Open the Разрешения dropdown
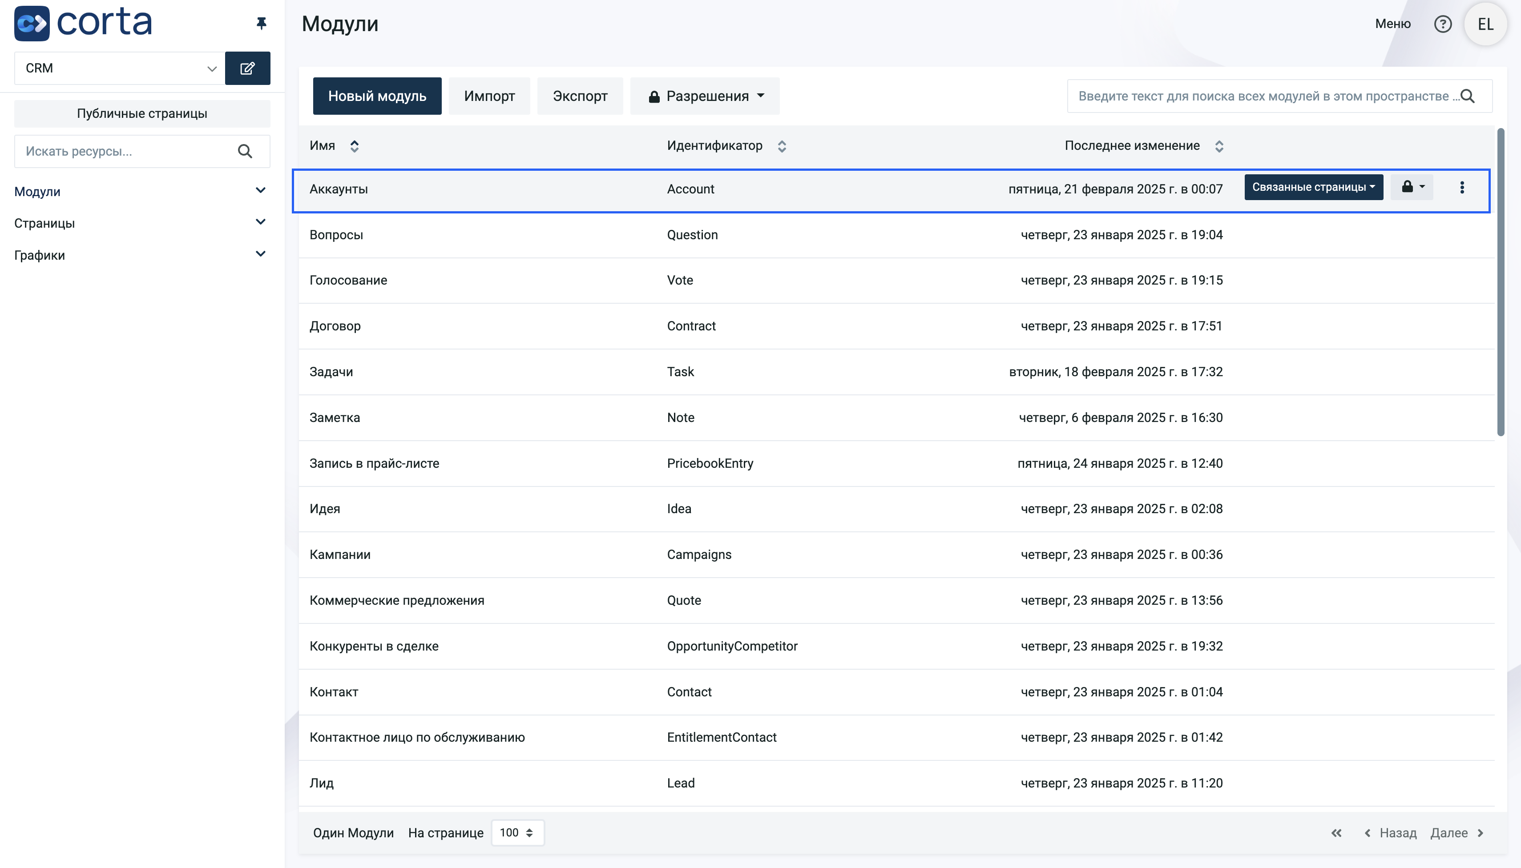The image size is (1521, 868). [x=705, y=96]
